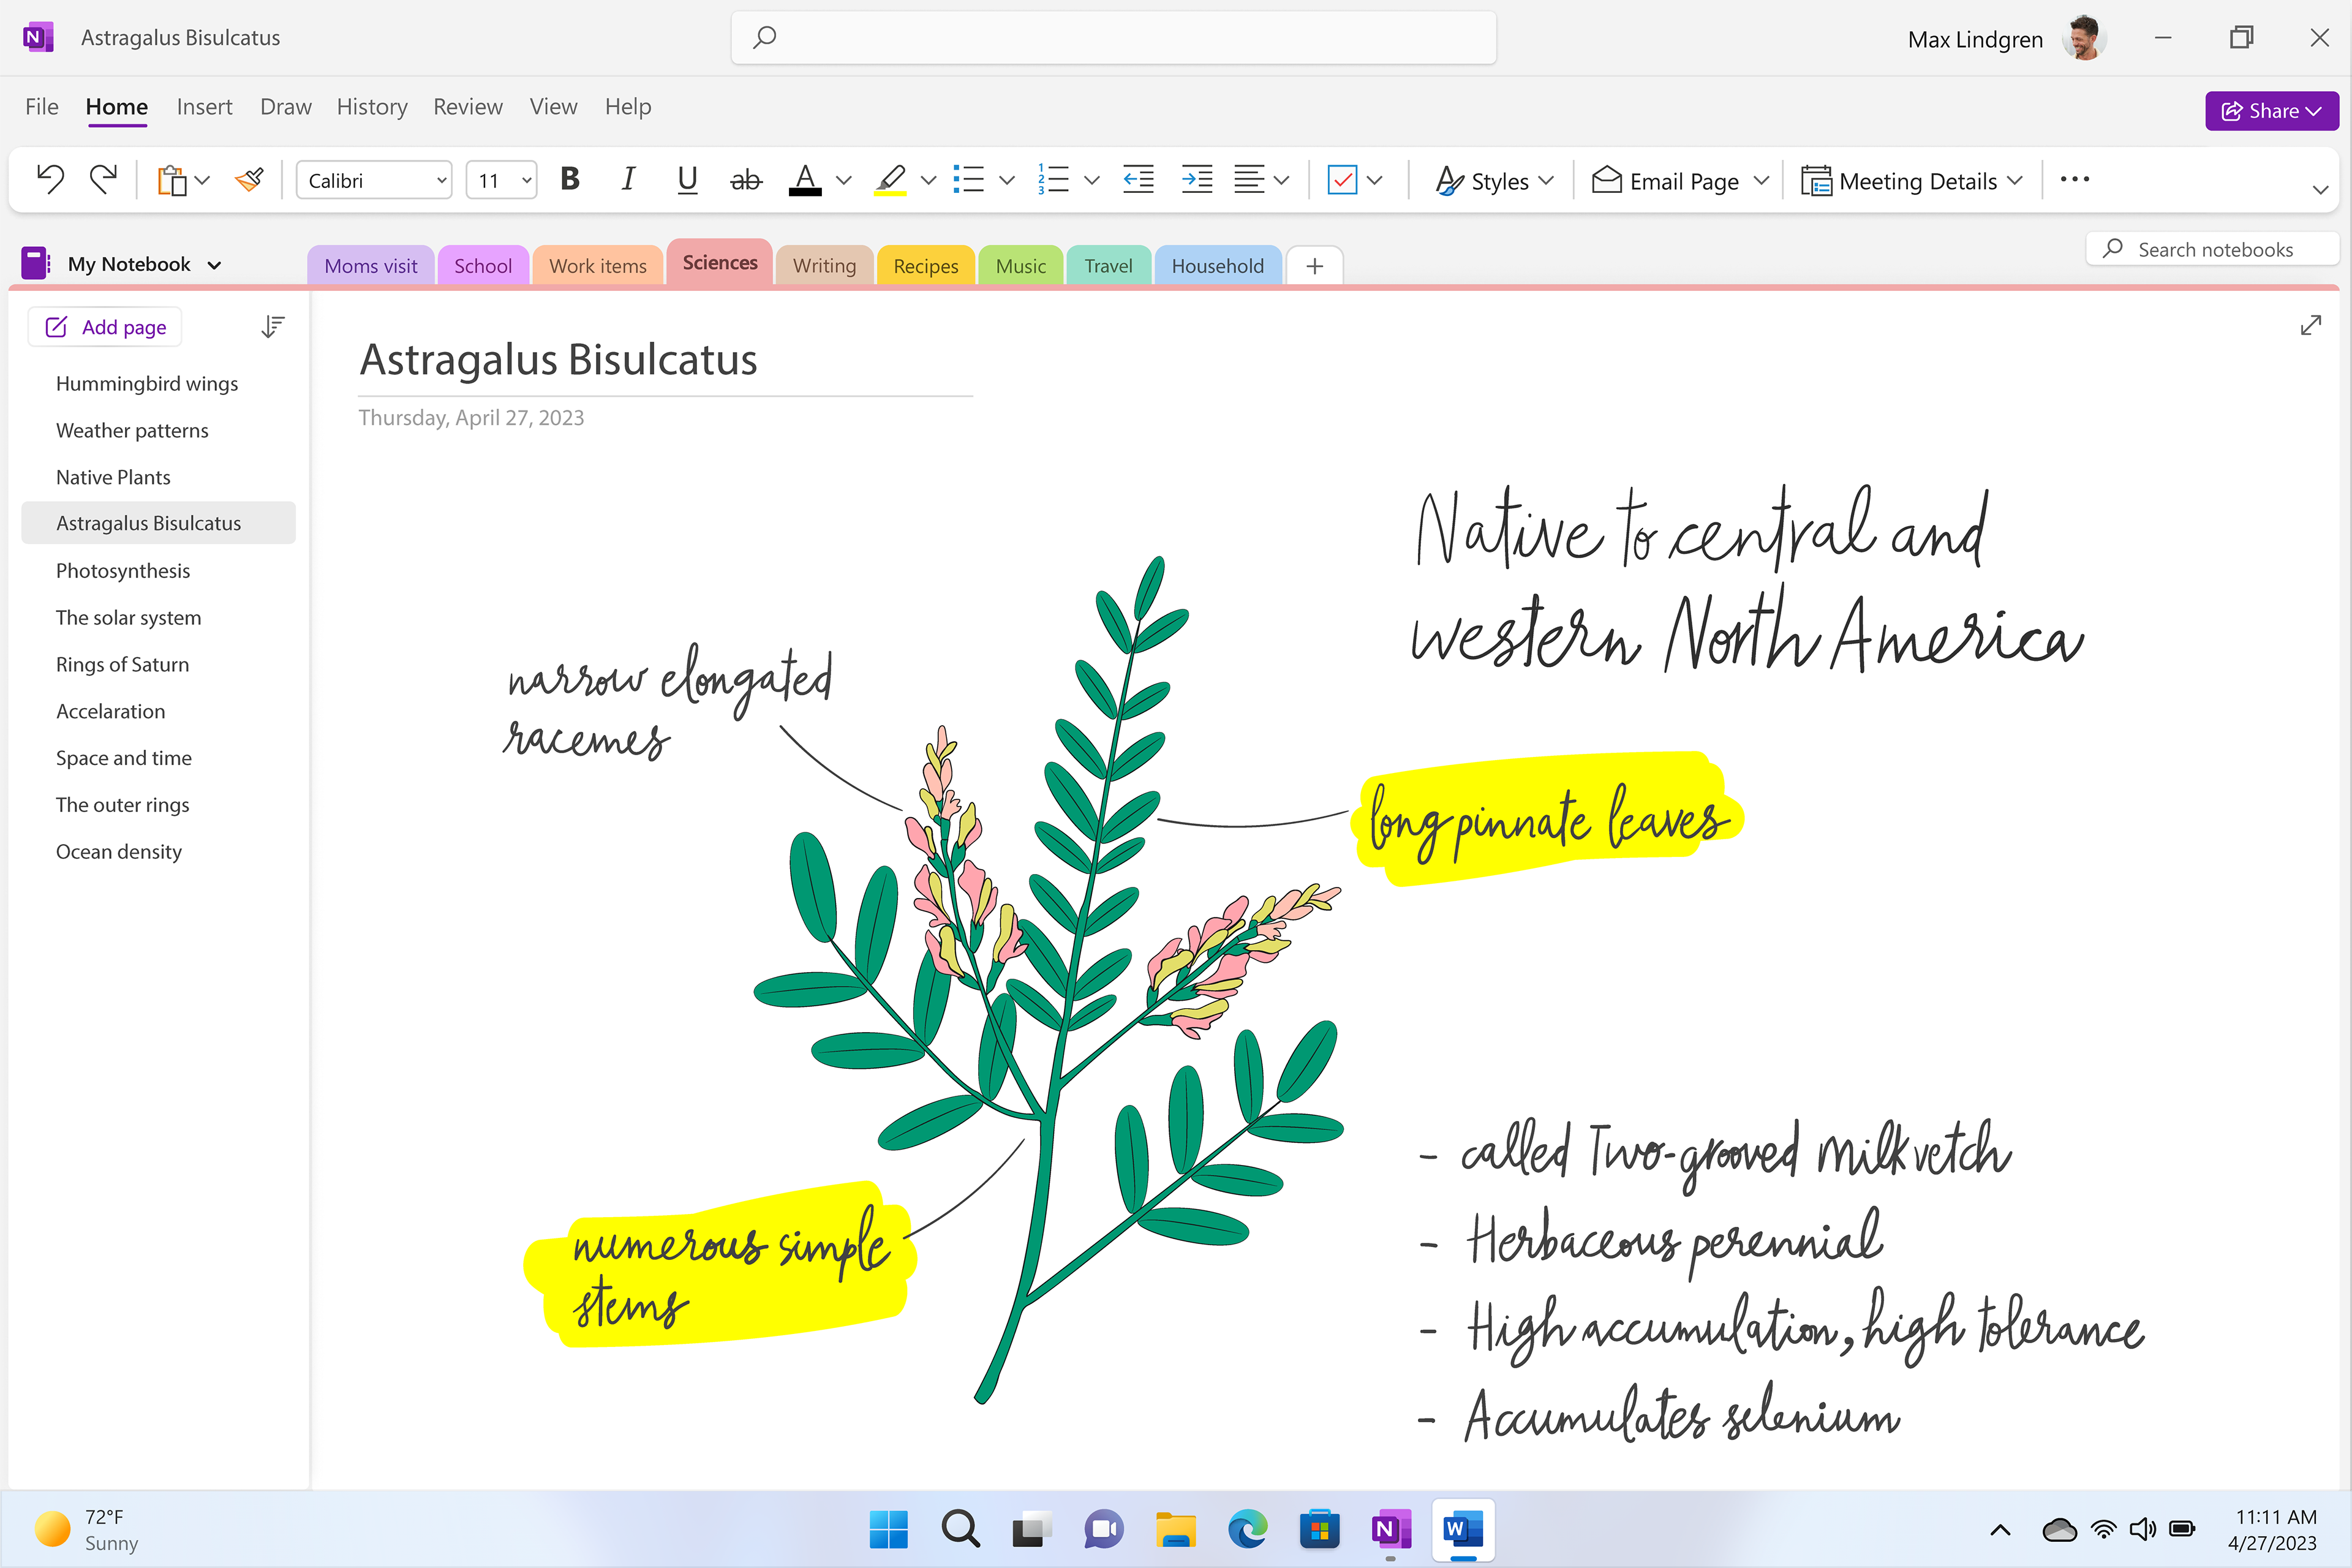Open the Photosynthesis page
Screen dimensions: 2352x1568
click(x=123, y=570)
